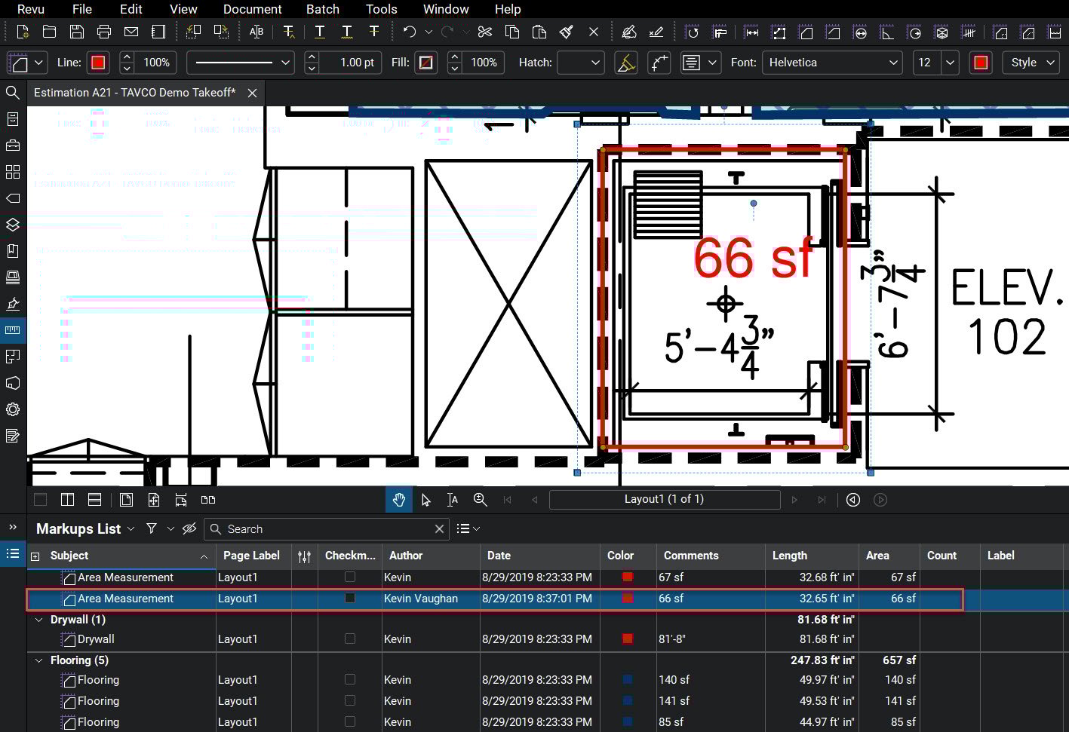Check the Drywall row checkbox
The image size is (1069, 732).
(349, 639)
